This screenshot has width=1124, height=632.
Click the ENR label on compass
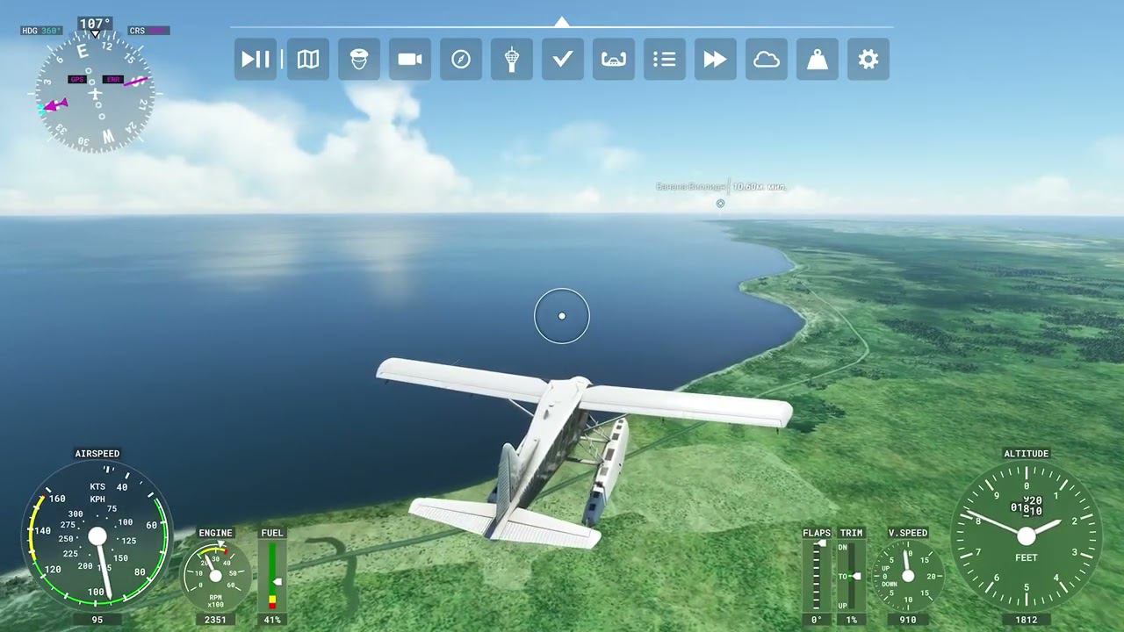(x=113, y=79)
